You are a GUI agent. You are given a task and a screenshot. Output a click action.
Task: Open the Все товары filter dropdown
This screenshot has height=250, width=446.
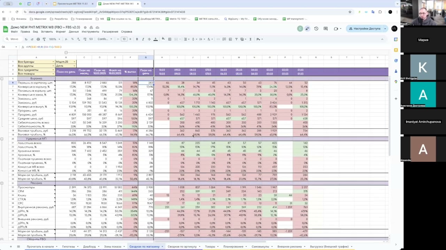tap(53, 74)
